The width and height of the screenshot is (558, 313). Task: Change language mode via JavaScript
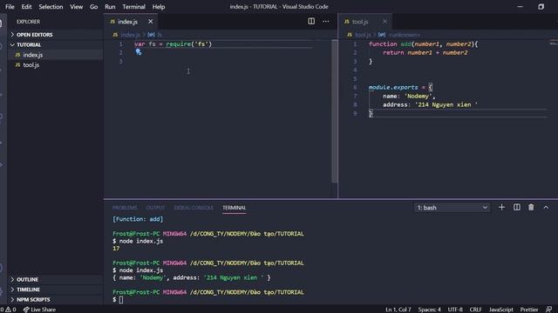tap(500, 310)
